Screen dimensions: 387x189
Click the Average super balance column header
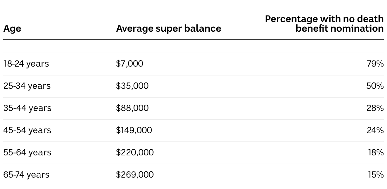point(168,29)
